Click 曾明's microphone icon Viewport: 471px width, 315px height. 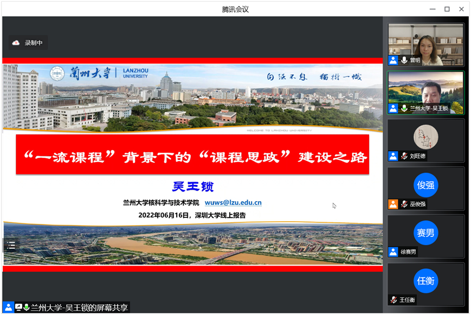click(x=404, y=60)
